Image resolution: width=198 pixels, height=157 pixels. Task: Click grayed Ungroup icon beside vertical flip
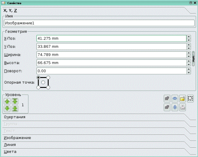click(167, 107)
